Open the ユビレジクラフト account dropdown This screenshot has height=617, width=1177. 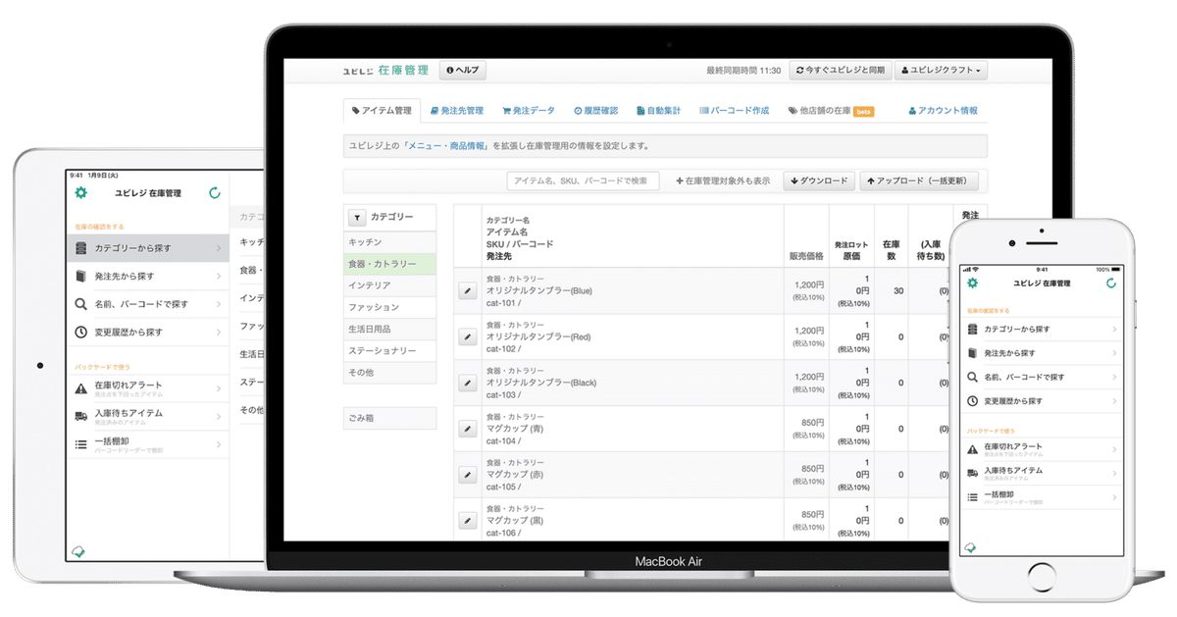(x=942, y=71)
